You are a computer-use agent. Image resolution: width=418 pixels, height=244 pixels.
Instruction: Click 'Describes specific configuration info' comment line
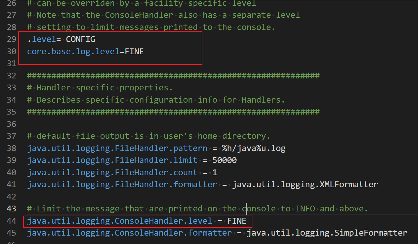pyautogui.click(x=156, y=100)
